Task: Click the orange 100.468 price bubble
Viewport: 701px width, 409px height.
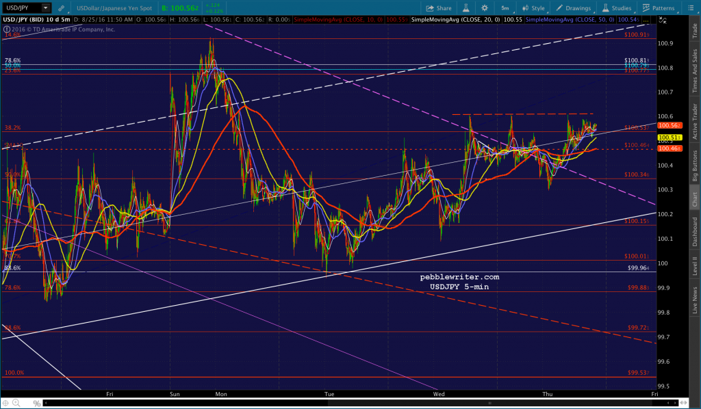Action: (670, 148)
